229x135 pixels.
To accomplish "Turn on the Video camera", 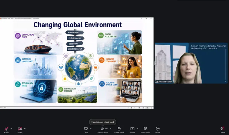I will 20,129.
